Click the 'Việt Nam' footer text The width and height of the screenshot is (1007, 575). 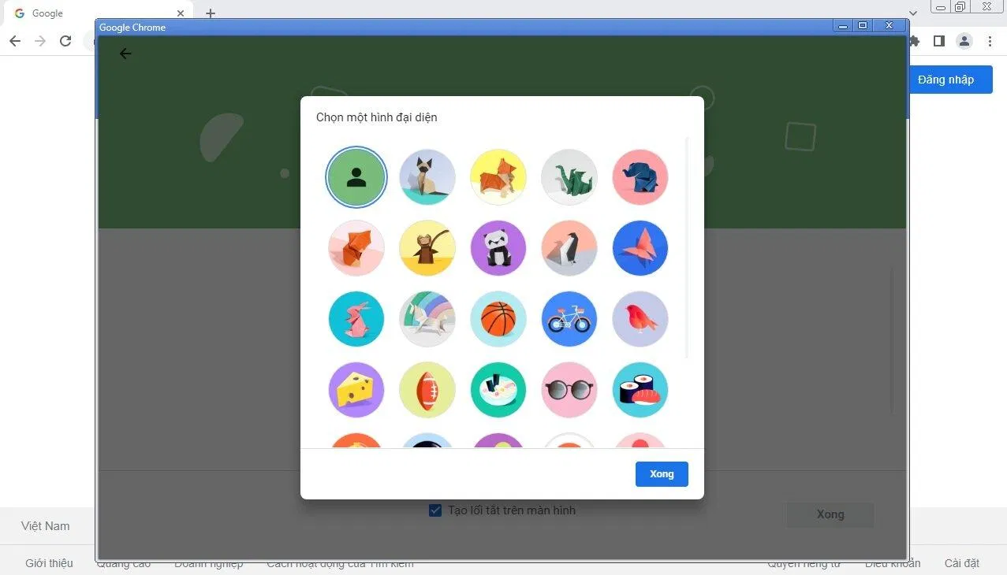[45, 526]
